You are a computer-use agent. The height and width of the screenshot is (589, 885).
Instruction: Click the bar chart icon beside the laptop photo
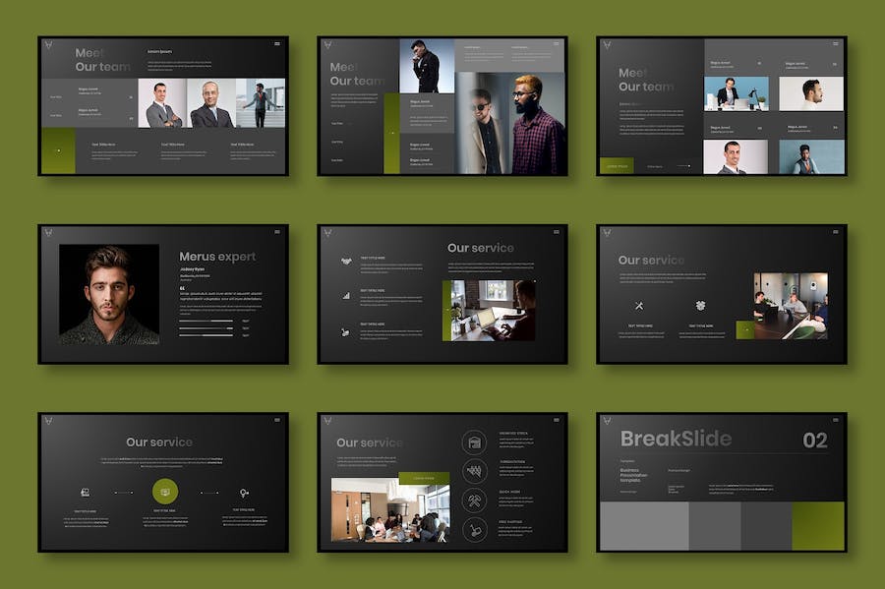[346, 295]
